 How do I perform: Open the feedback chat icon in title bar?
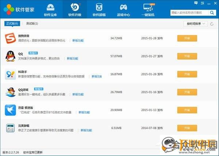pos(196,3)
